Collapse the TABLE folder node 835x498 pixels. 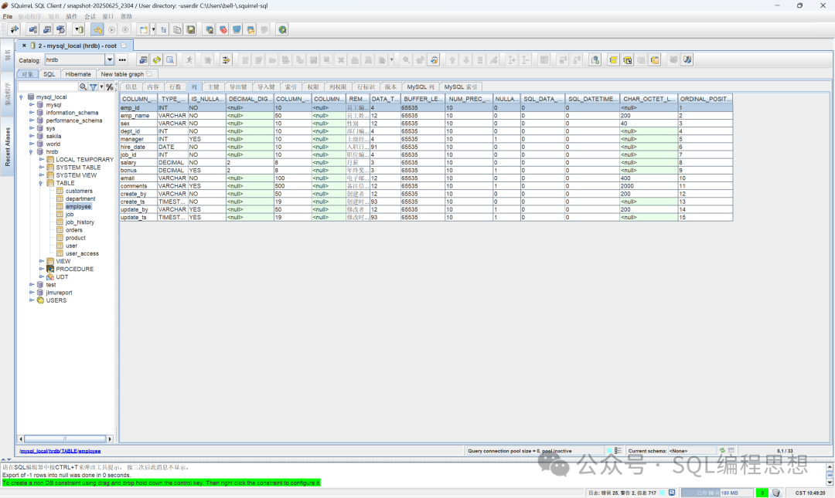(42, 183)
